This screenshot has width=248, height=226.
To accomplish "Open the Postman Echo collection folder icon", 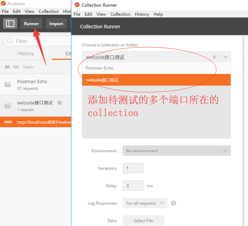I will click(x=8, y=85).
